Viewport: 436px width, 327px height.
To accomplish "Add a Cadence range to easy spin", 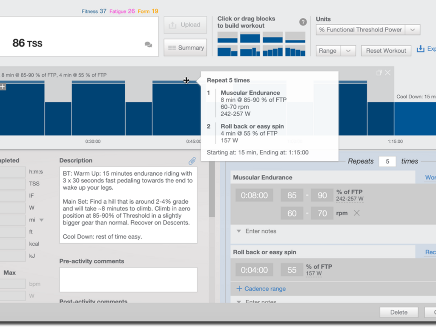I will 261,289.
